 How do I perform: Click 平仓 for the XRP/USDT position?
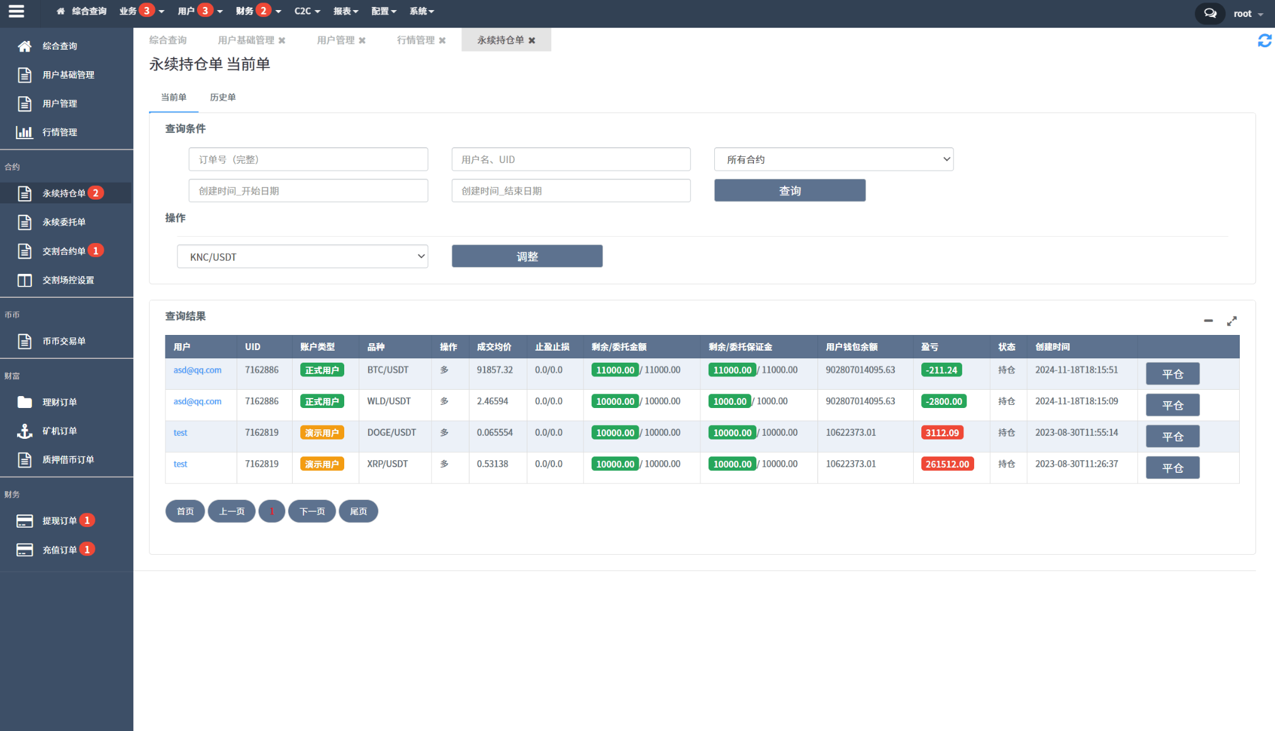click(1172, 468)
